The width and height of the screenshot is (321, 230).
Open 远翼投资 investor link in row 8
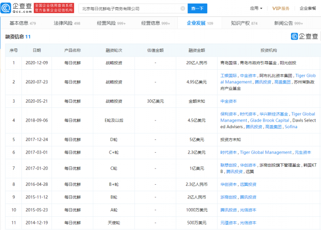pos(248,184)
